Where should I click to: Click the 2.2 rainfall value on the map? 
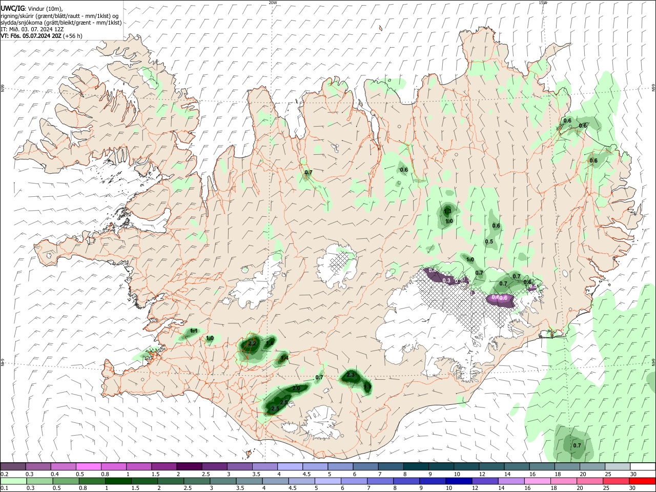click(252, 343)
